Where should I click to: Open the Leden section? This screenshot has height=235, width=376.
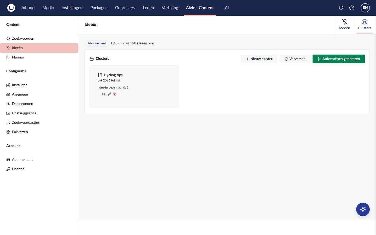[x=148, y=8]
